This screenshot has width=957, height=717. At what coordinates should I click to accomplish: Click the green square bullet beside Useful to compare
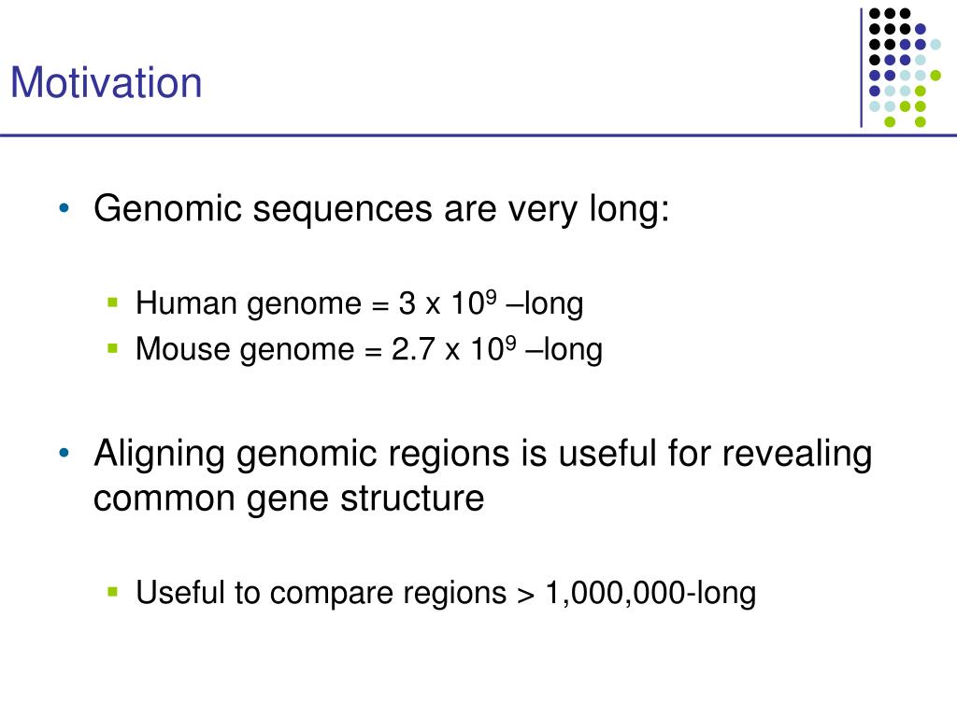(x=112, y=591)
